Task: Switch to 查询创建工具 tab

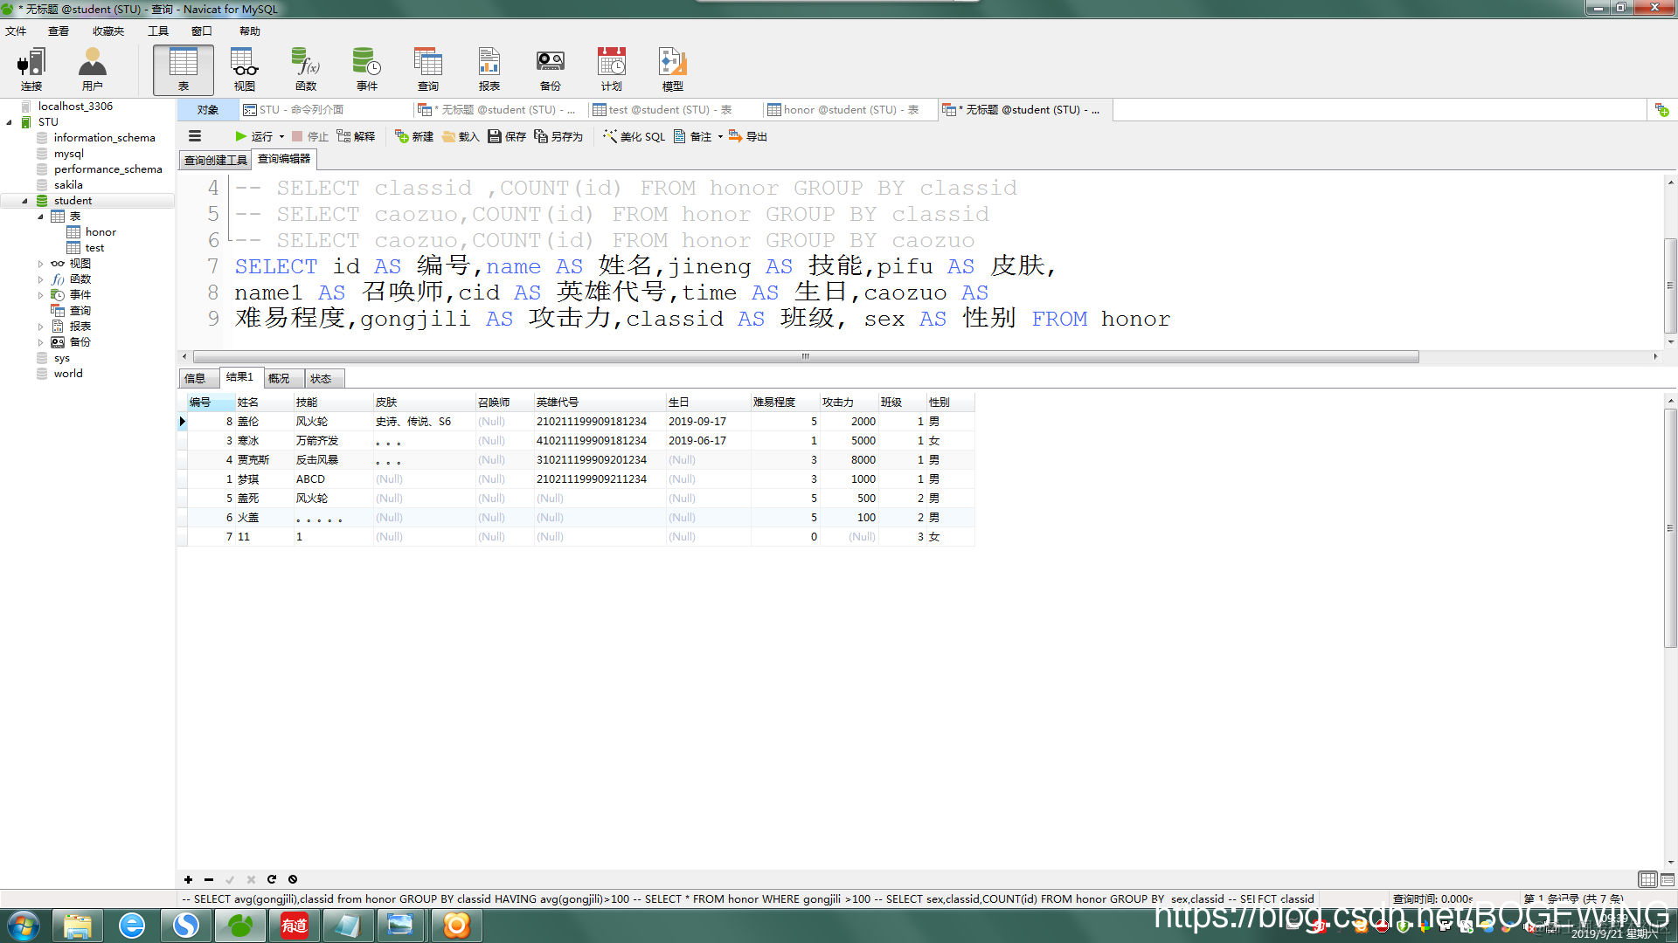Action: (x=215, y=160)
